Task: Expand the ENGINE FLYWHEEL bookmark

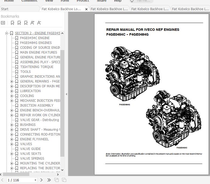Action: 12,139
